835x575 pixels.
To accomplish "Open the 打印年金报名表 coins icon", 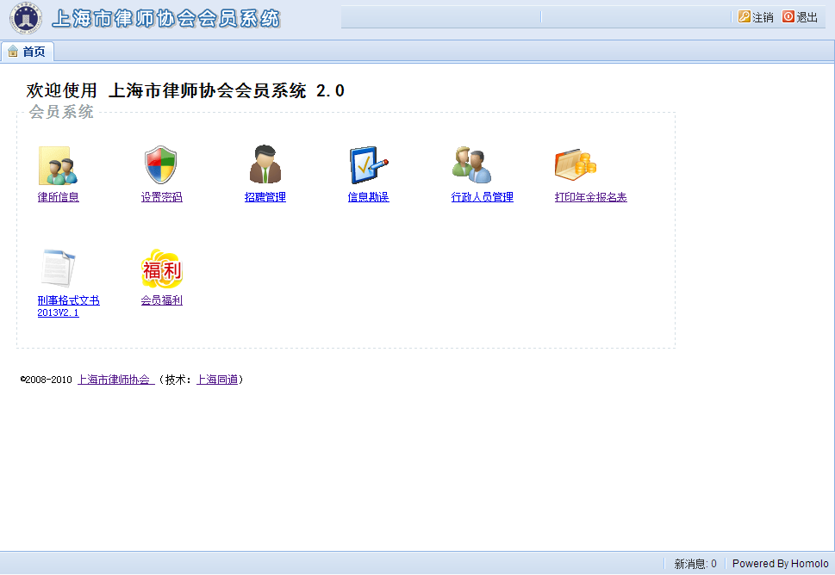I will pos(575,165).
